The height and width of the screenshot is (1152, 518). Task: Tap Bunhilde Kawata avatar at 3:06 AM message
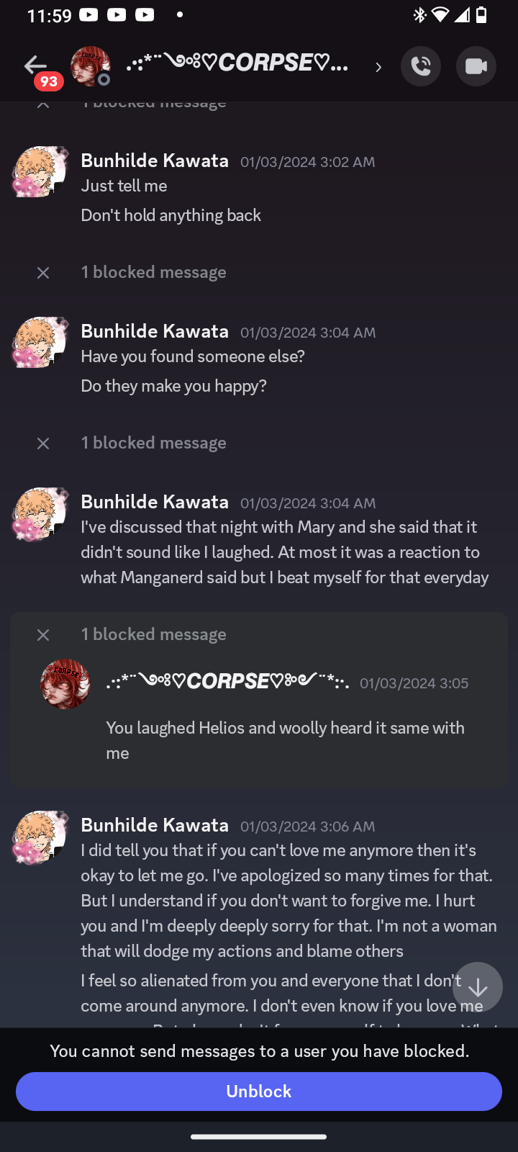[x=40, y=837]
